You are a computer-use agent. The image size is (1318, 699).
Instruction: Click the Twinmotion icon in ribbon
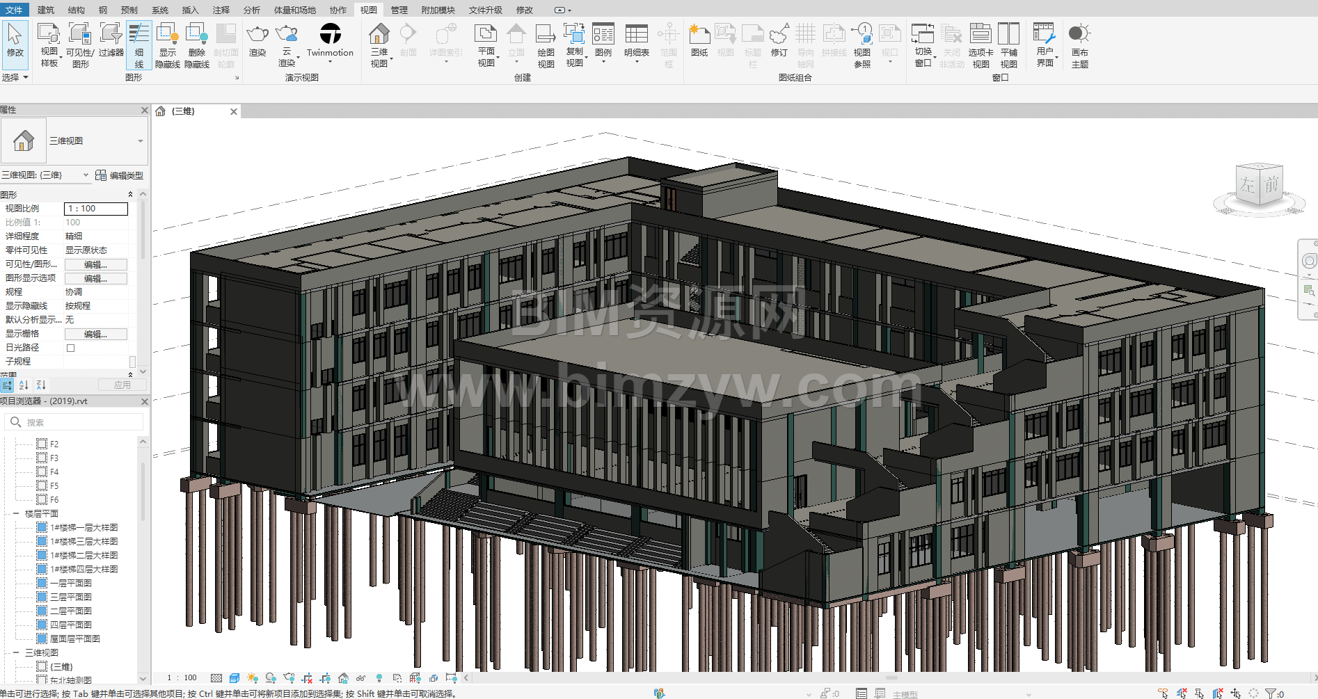pyautogui.click(x=330, y=35)
